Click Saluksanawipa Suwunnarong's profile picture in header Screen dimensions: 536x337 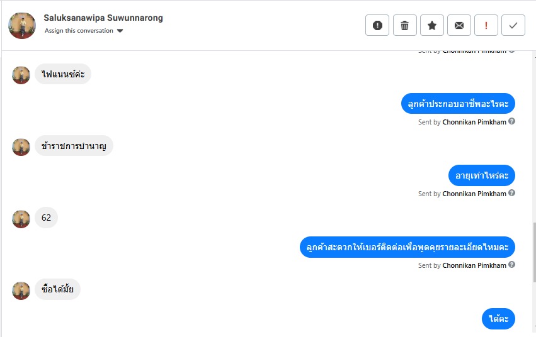(22, 25)
